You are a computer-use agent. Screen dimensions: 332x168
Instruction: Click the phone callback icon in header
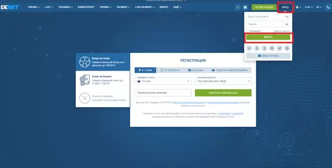pyautogui.click(x=328, y=7)
